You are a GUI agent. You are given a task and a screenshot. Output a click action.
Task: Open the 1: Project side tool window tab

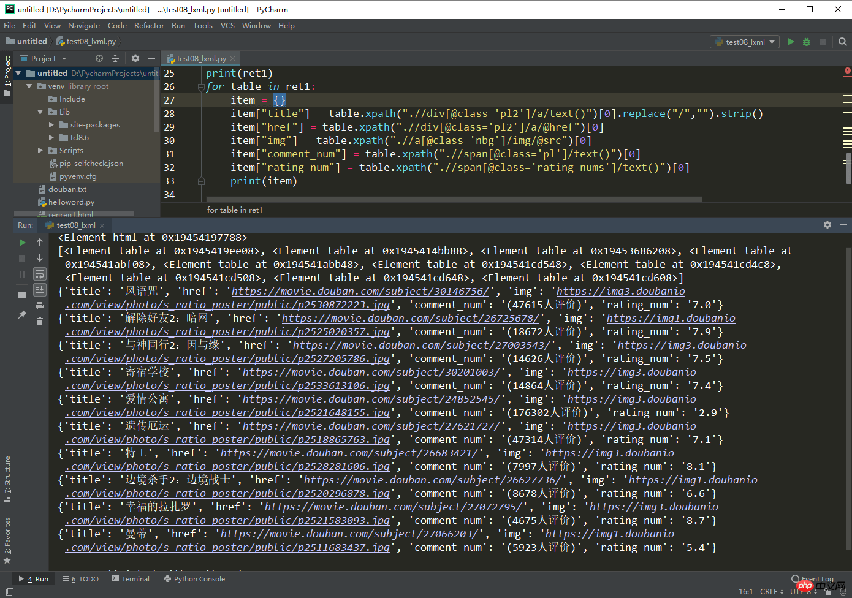coord(7,77)
